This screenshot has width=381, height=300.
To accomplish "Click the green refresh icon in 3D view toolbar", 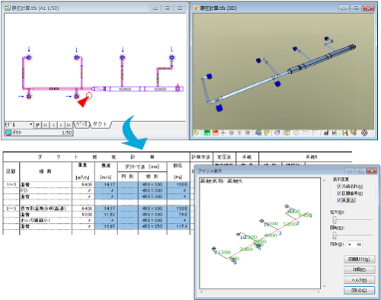I will (x=197, y=133).
